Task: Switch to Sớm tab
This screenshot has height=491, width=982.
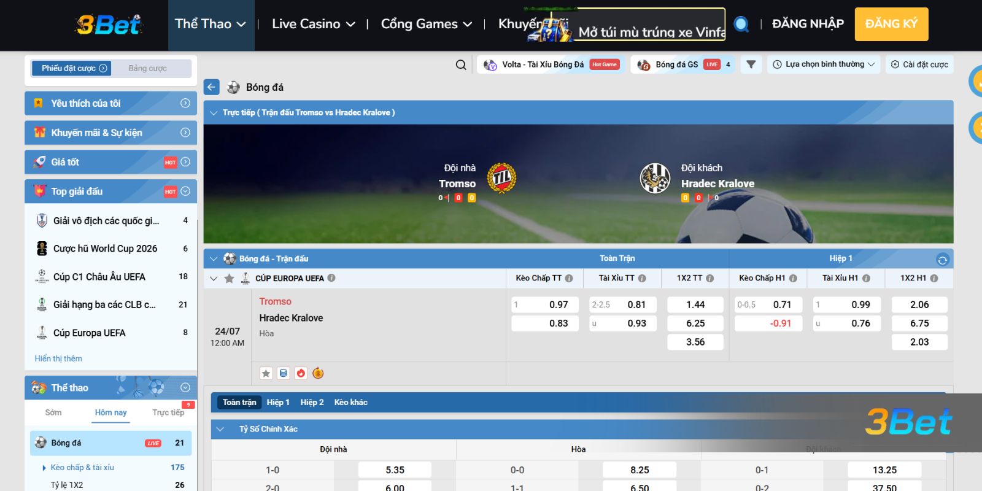Action: [53, 412]
